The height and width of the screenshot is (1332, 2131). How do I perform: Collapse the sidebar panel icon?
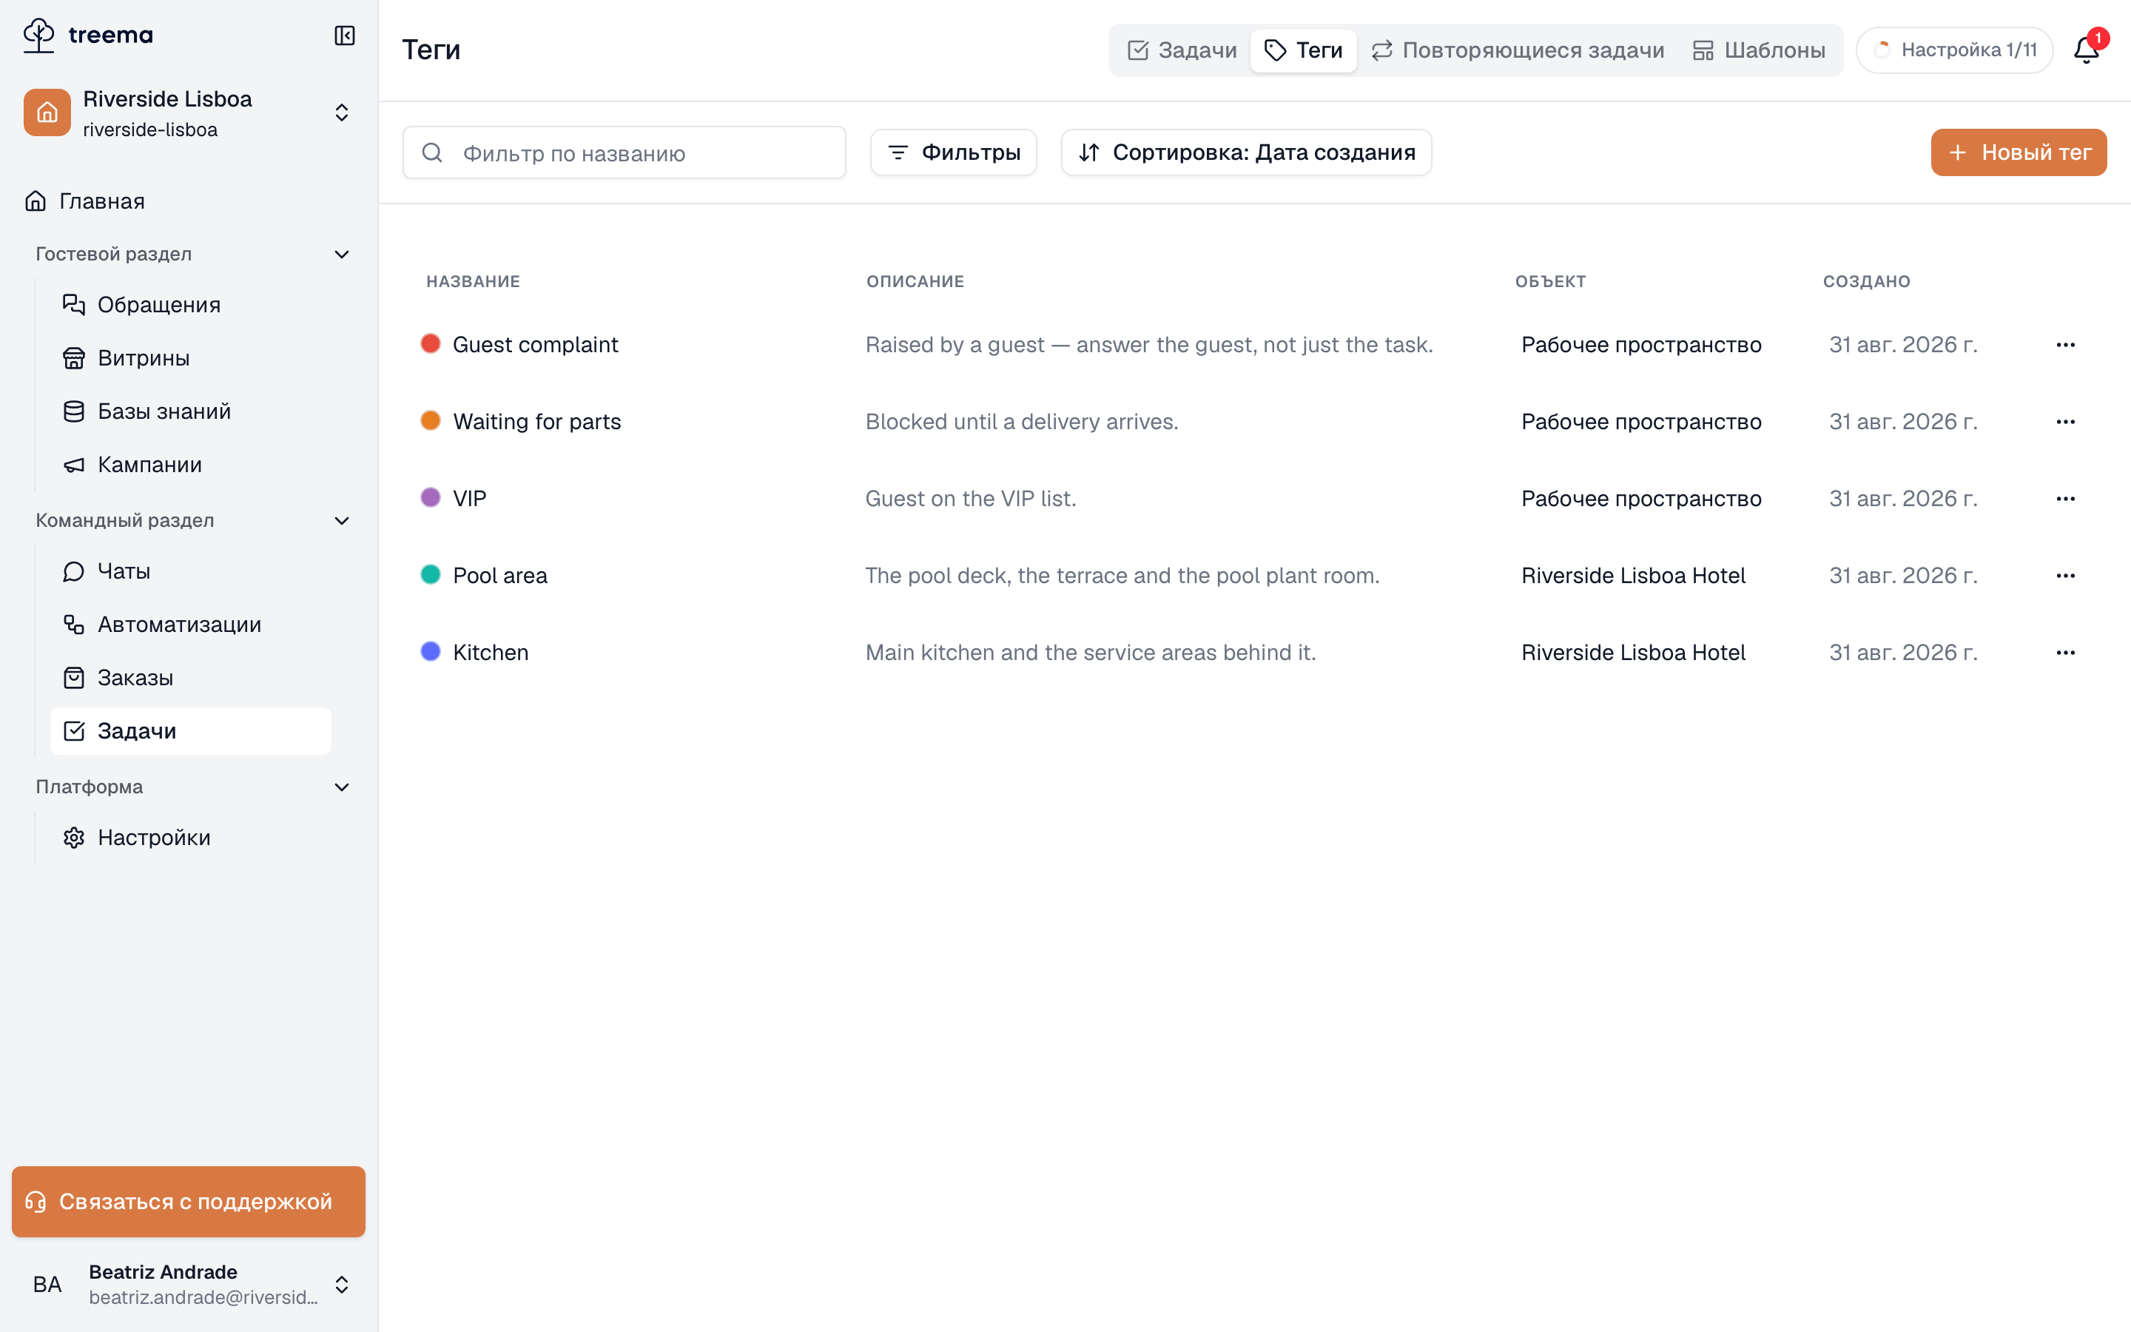344,36
